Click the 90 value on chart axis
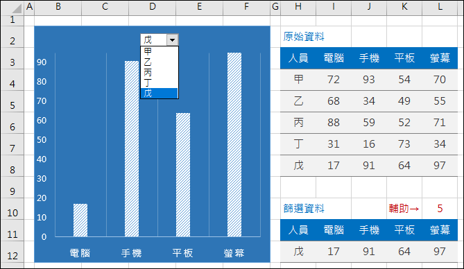Screen dimensions: 464x269 point(42,62)
